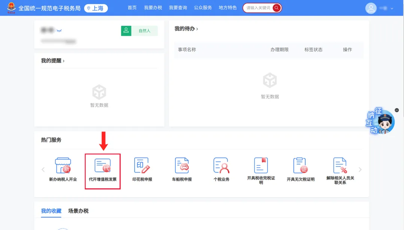Click the 事项名称 column header
This screenshot has width=404, height=230.
187,50
